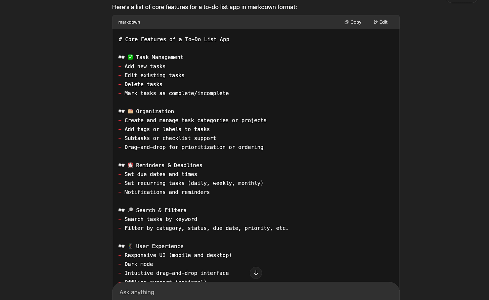Click "Notifications and reminders" line
Screen dimensions: 489x300
167,192
